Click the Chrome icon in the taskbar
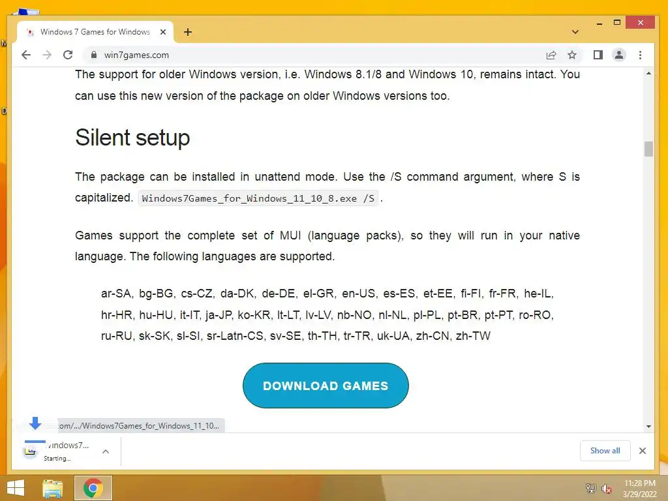The height and width of the screenshot is (501, 668). pos(93,488)
